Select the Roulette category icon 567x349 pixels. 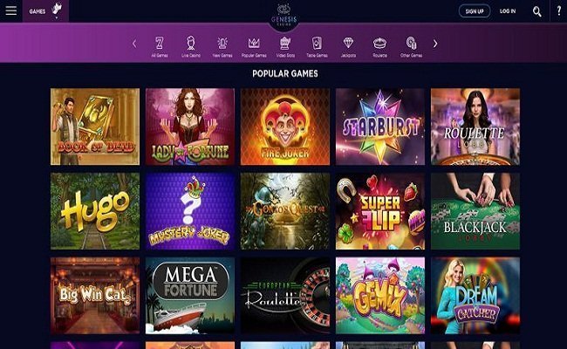[x=379, y=44]
